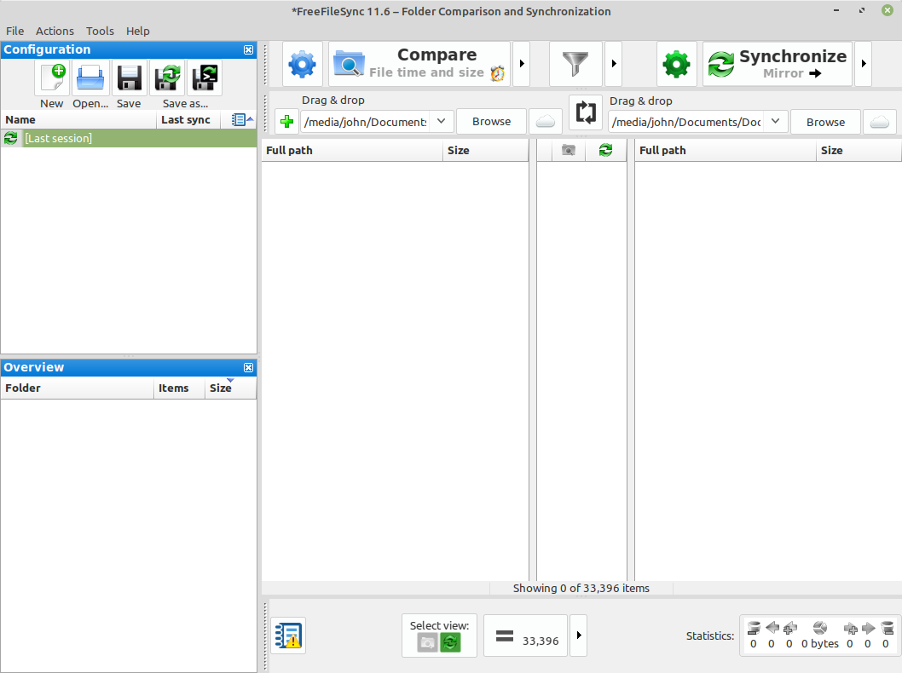
Task: Select the [Last session] configuration
Action: tap(129, 138)
